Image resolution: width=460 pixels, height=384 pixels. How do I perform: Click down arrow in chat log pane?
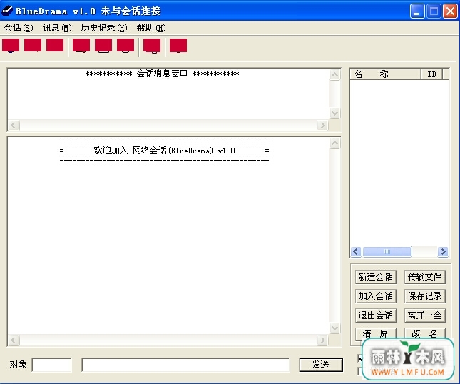(334, 328)
